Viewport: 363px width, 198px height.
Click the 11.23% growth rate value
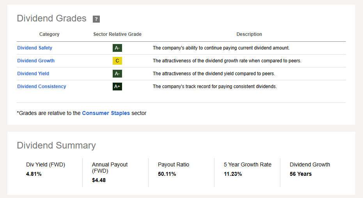(233, 174)
